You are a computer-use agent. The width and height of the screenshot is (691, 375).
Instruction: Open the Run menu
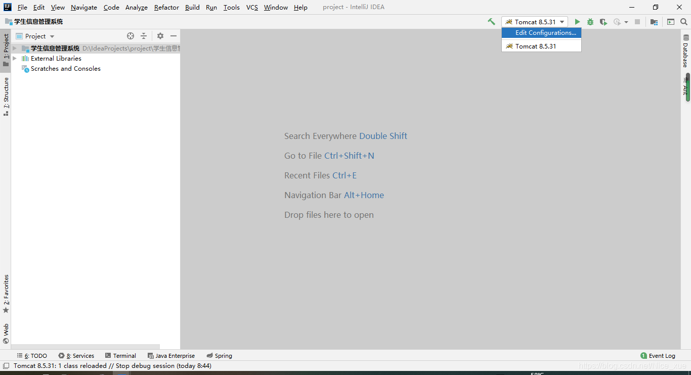(x=211, y=7)
